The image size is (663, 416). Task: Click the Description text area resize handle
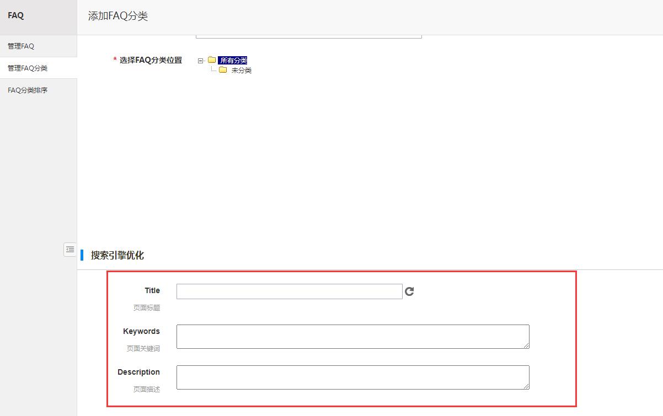(x=526, y=386)
